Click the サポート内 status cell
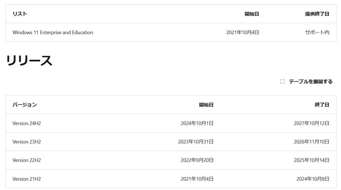This screenshot has height=190, width=341. [317, 32]
